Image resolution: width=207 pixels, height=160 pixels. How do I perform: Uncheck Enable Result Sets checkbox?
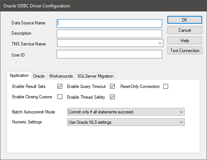click(x=60, y=86)
